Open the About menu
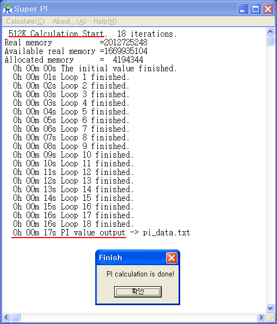The height and width of the screenshot is (324, 277). (x=69, y=21)
